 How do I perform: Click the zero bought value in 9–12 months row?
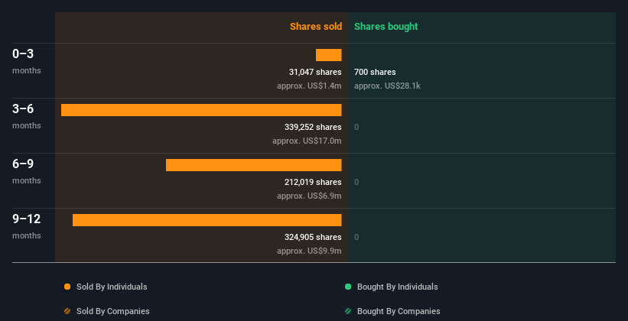click(356, 238)
